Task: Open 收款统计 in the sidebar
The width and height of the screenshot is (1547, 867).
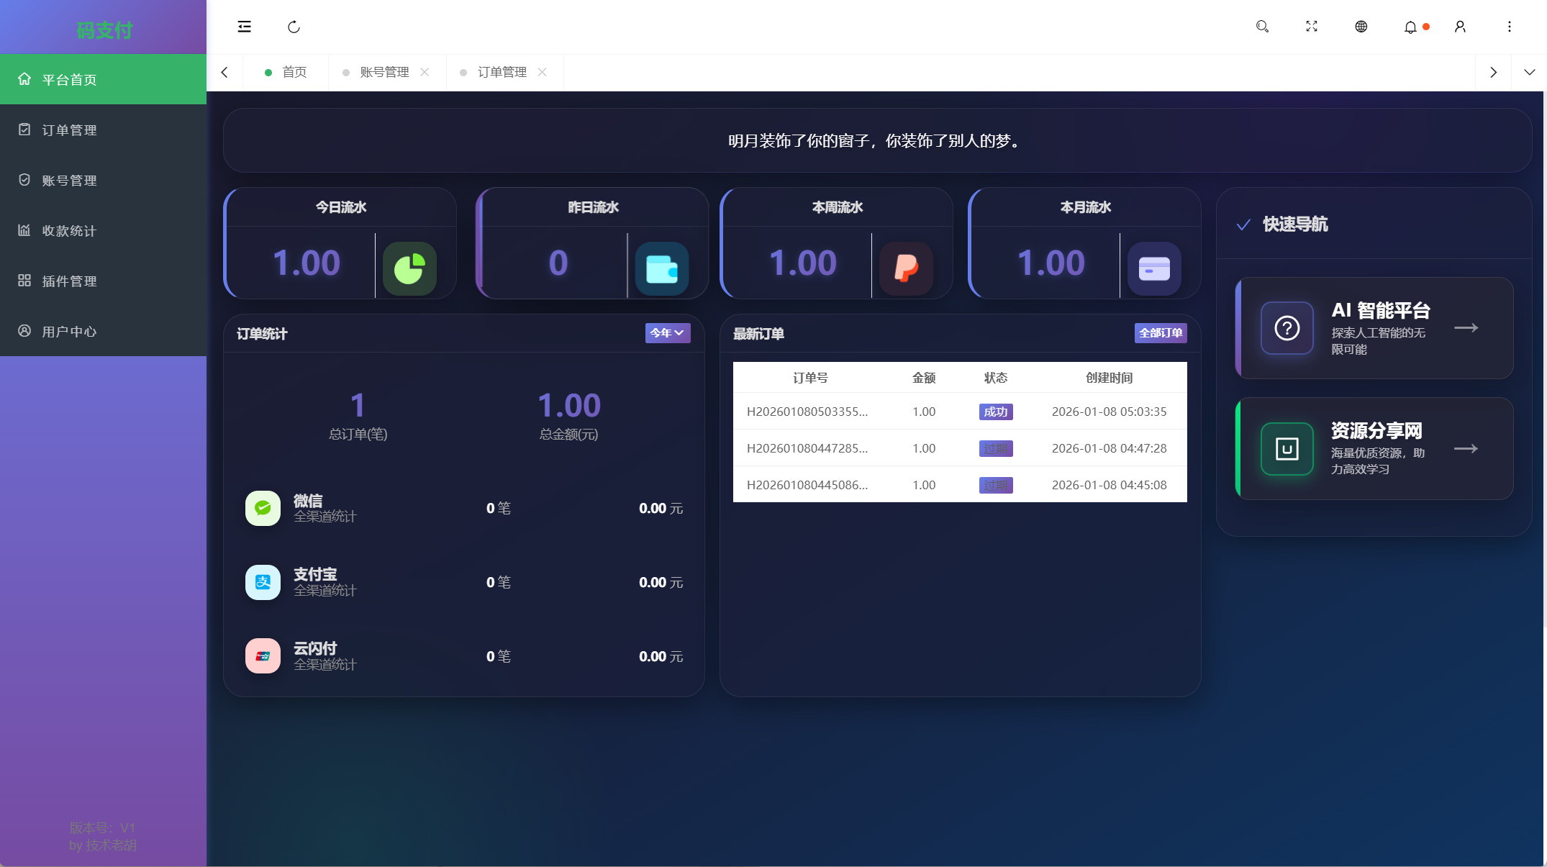Action: tap(69, 231)
